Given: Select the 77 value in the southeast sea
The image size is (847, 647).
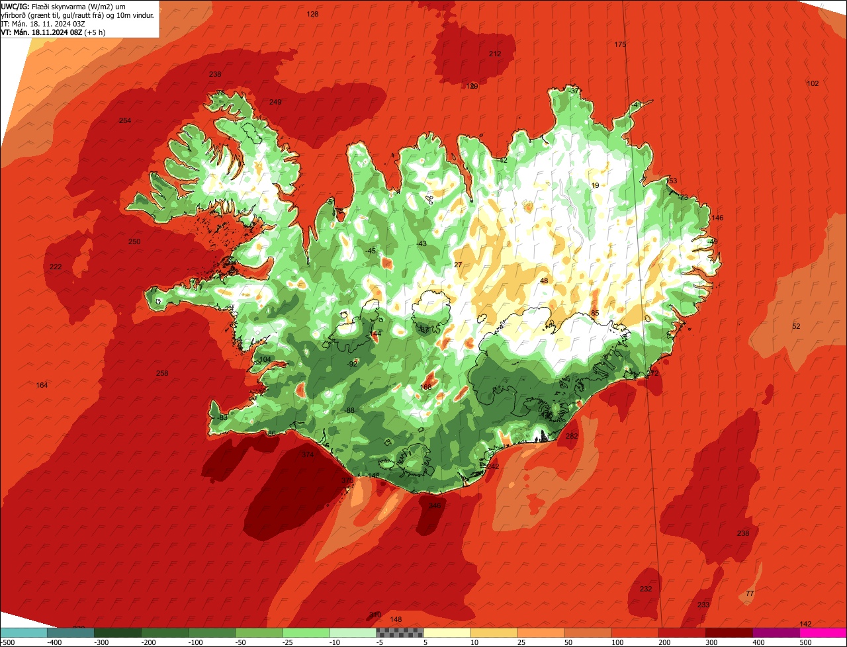Looking at the screenshot, I should coord(750,593).
